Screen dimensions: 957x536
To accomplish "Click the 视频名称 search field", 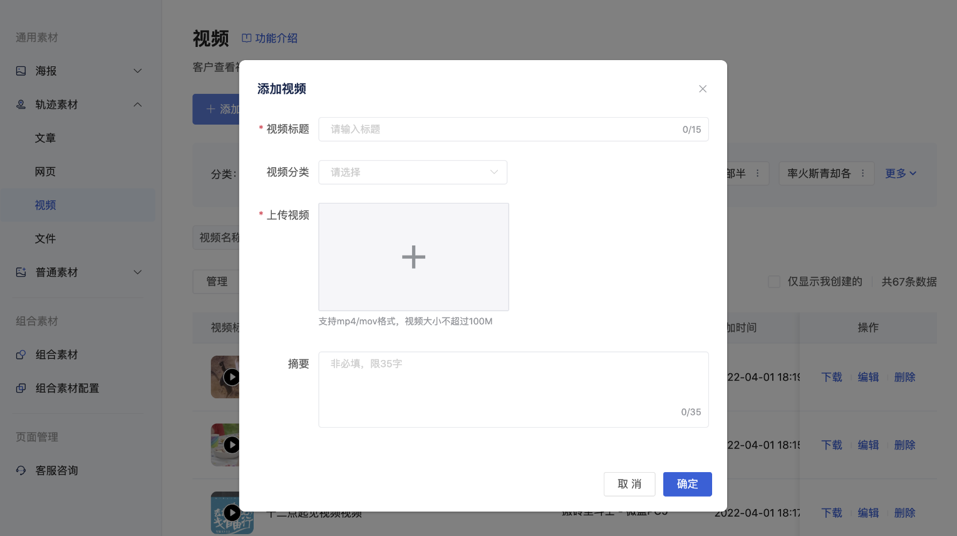I will point(216,238).
